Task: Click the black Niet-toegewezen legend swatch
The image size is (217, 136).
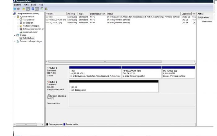Action: [x=47, y=124]
